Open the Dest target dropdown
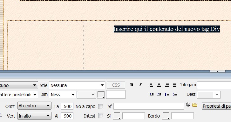The height and width of the screenshot is (122, 231). (x=209, y=95)
